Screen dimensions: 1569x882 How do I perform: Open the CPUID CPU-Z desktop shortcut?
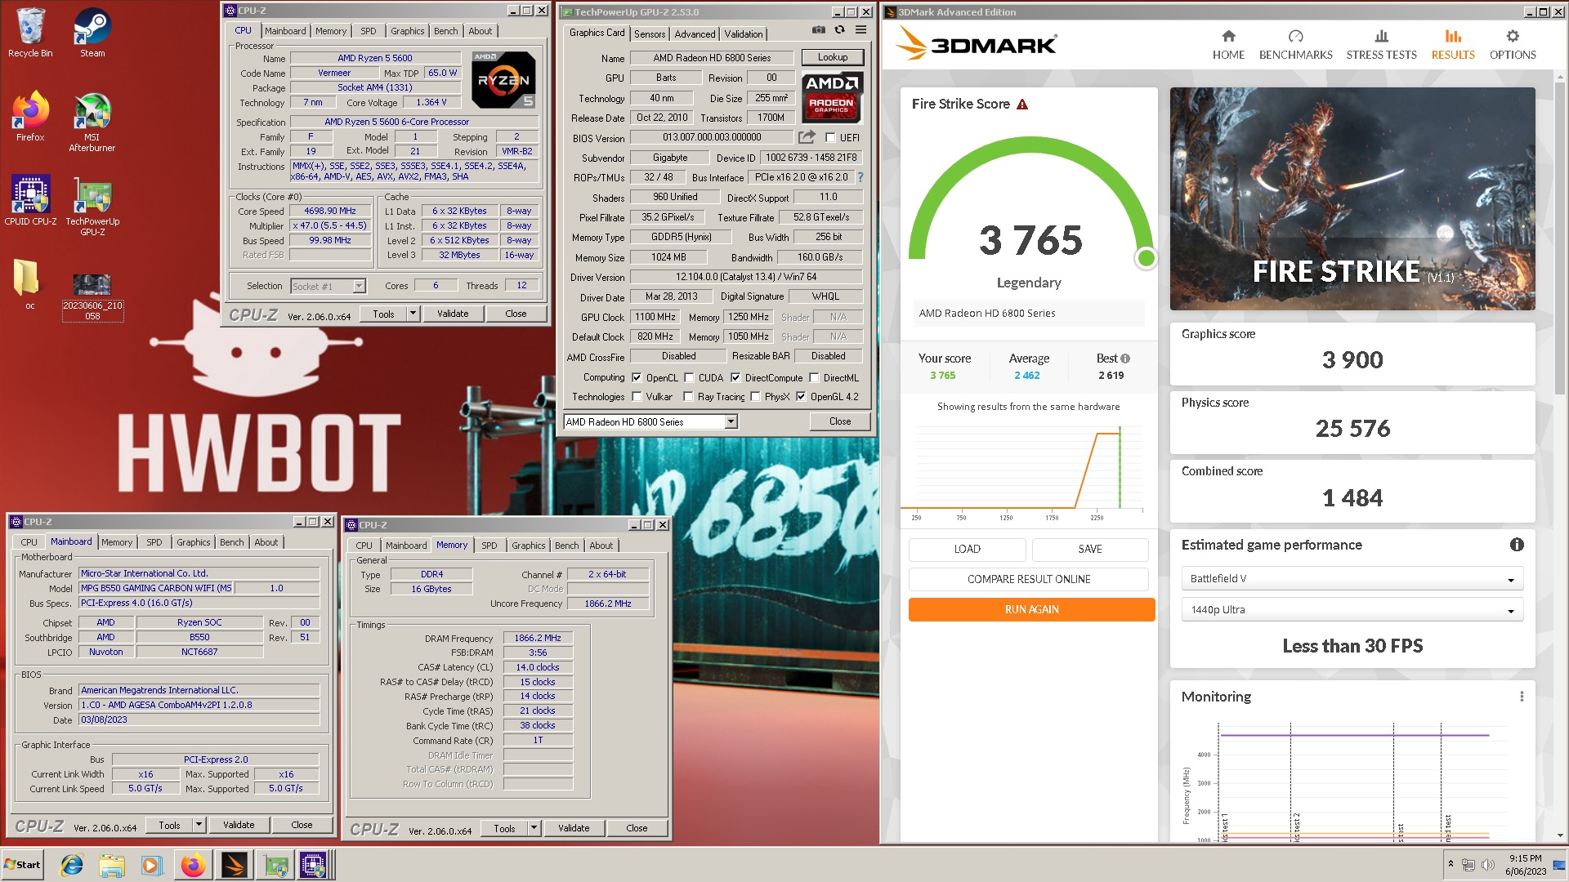point(30,201)
